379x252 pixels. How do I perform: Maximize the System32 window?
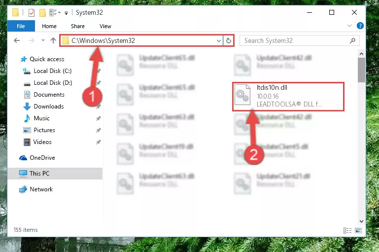(332, 12)
